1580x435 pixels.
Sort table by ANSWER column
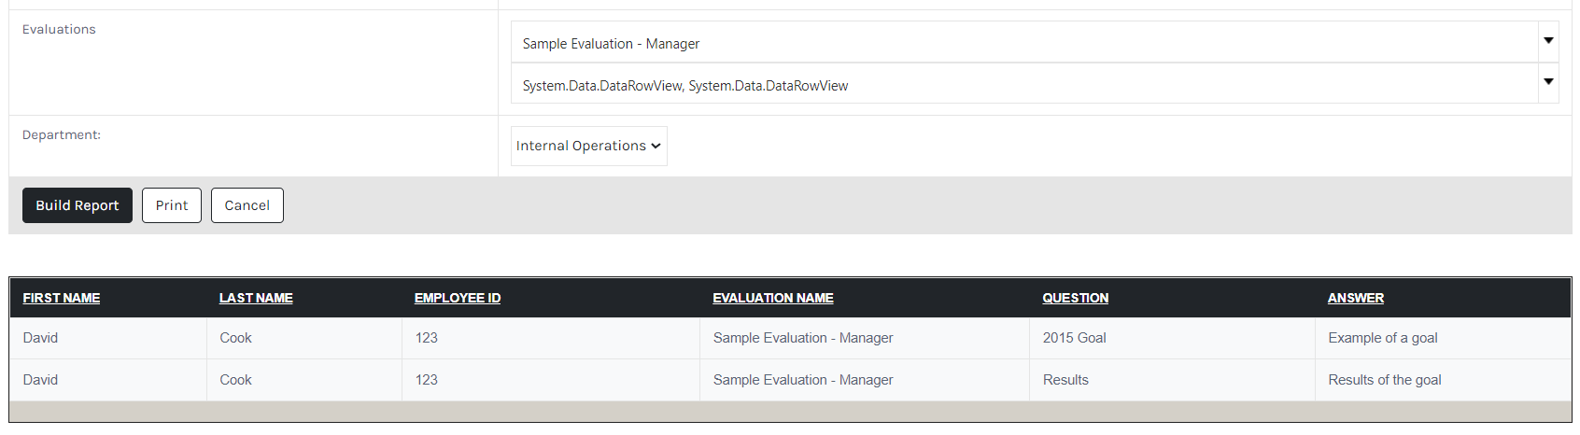[1356, 298]
